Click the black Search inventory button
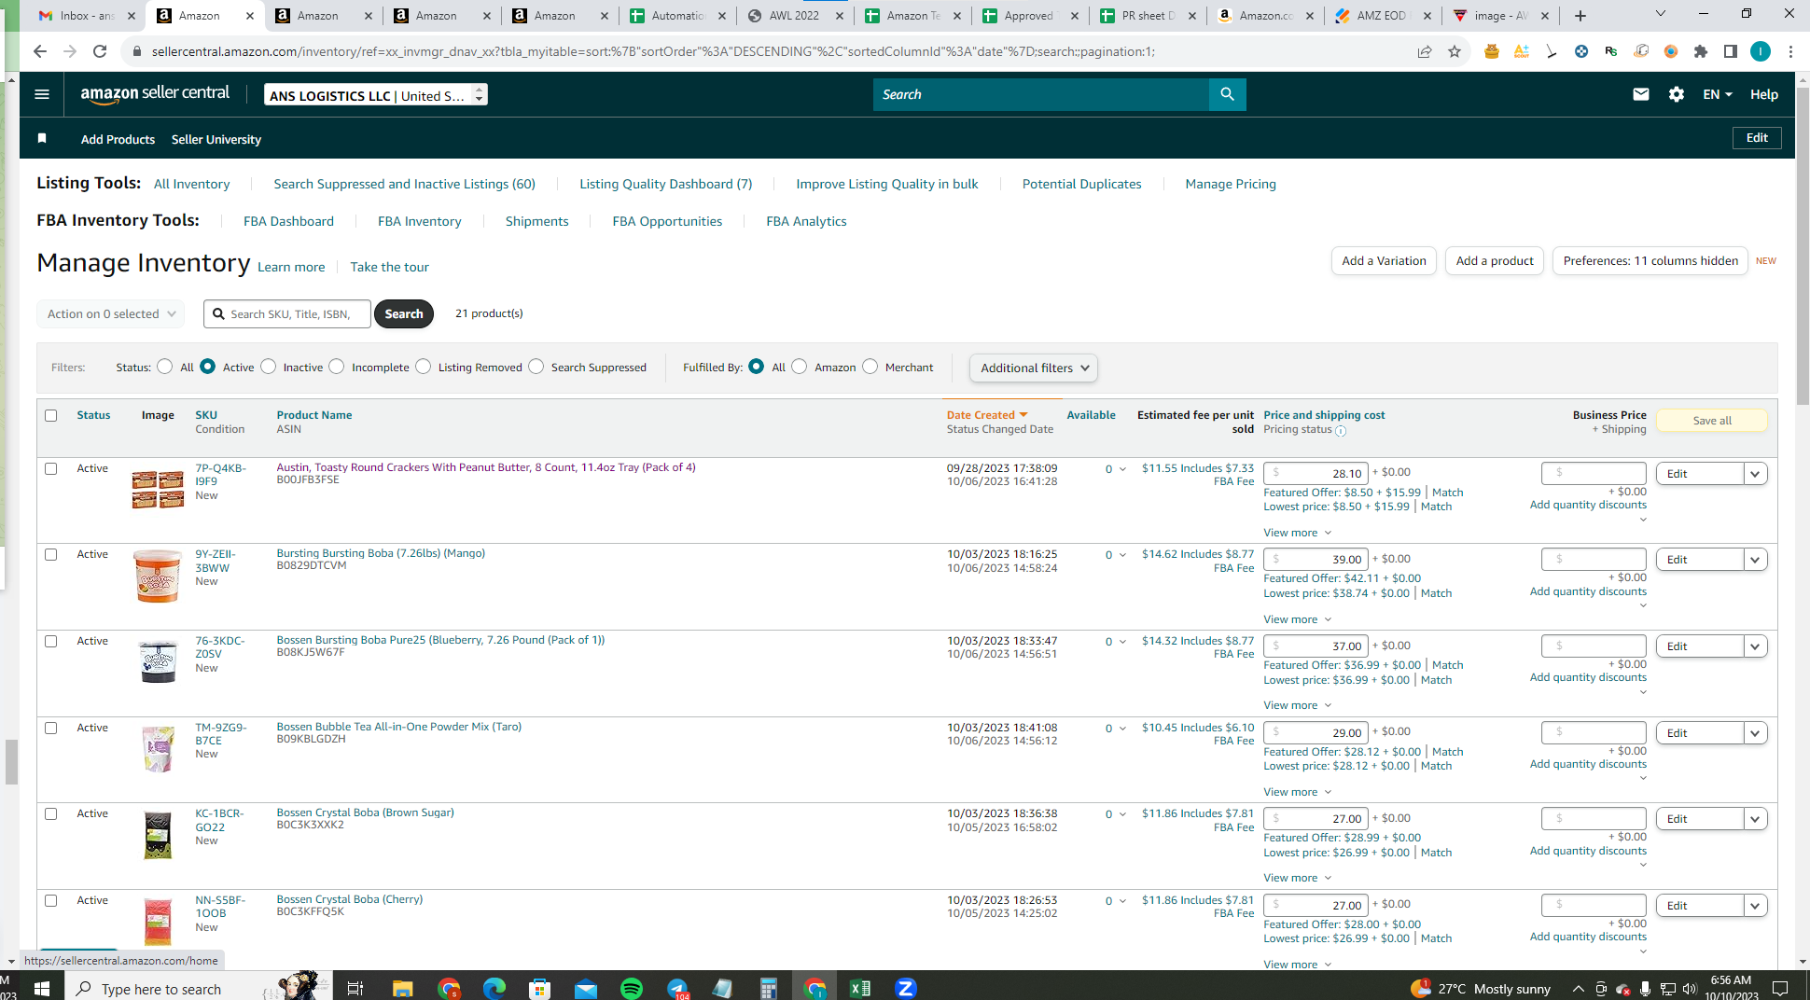This screenshot has width=1810, height=1000. click(404, 313)
